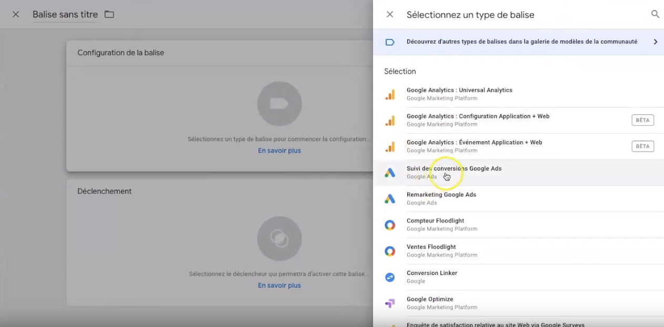Viewport: 664px width, 327px height.
Task: Click the search magnifier in tag type panel
Action: coord(655,14)
